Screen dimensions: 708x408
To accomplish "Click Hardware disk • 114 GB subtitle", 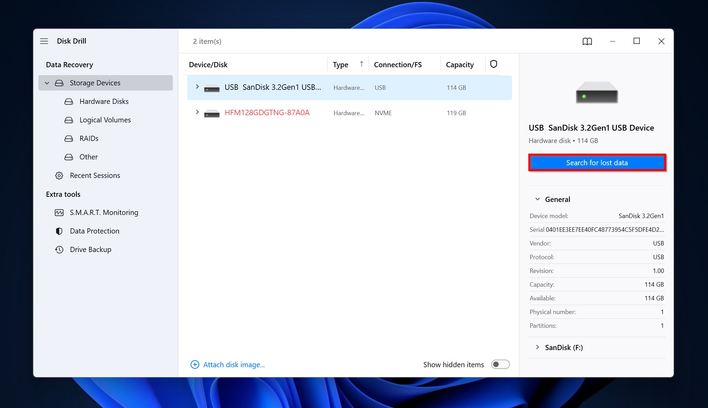I will pyautogui.click(x=563, y=141).
